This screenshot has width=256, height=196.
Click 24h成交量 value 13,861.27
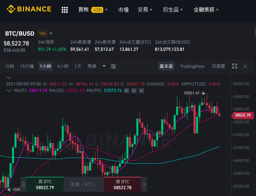(x=129, y=49)
